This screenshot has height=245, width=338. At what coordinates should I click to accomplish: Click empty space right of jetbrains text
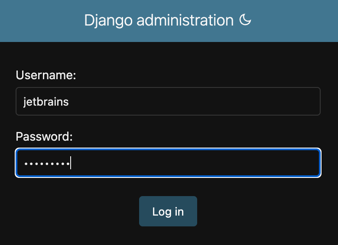point(194,101)
